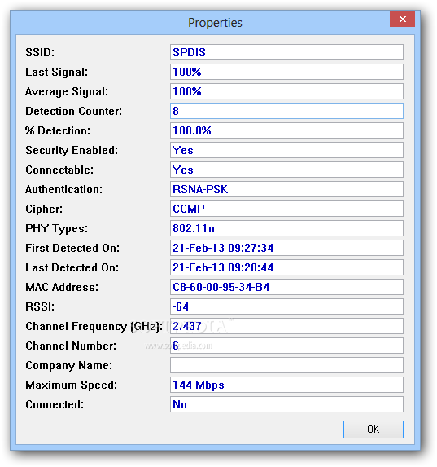
Task: Click the % Detection field
Action: point(286,130)
